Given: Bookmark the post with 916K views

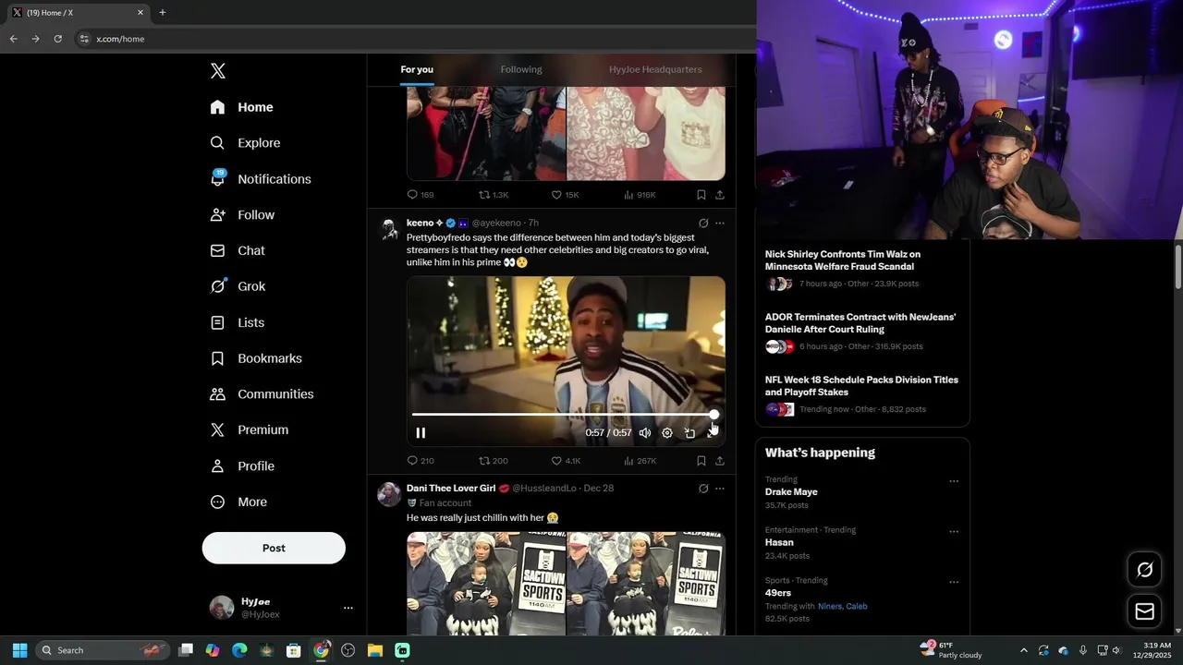Looking at the screenshot, I should [701, 195].
